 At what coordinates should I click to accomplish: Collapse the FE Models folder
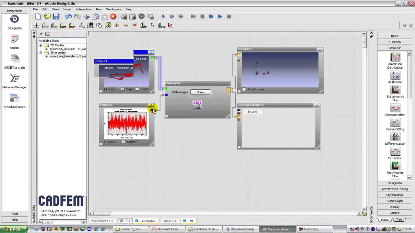[x=41, y=45]
